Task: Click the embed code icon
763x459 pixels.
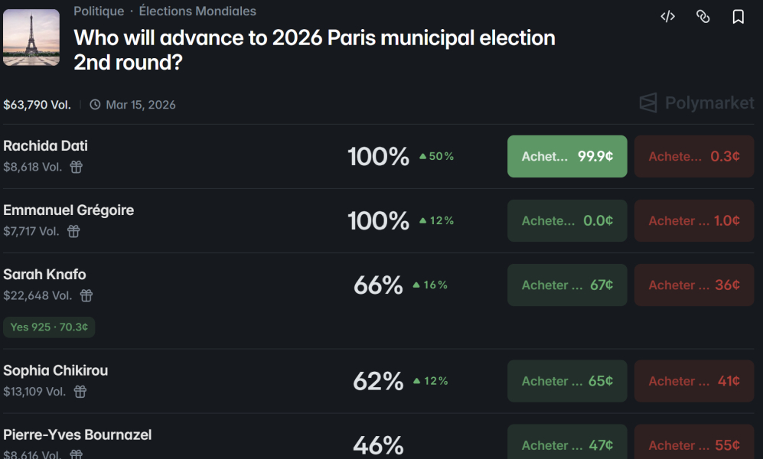Action: pos(667,17)
